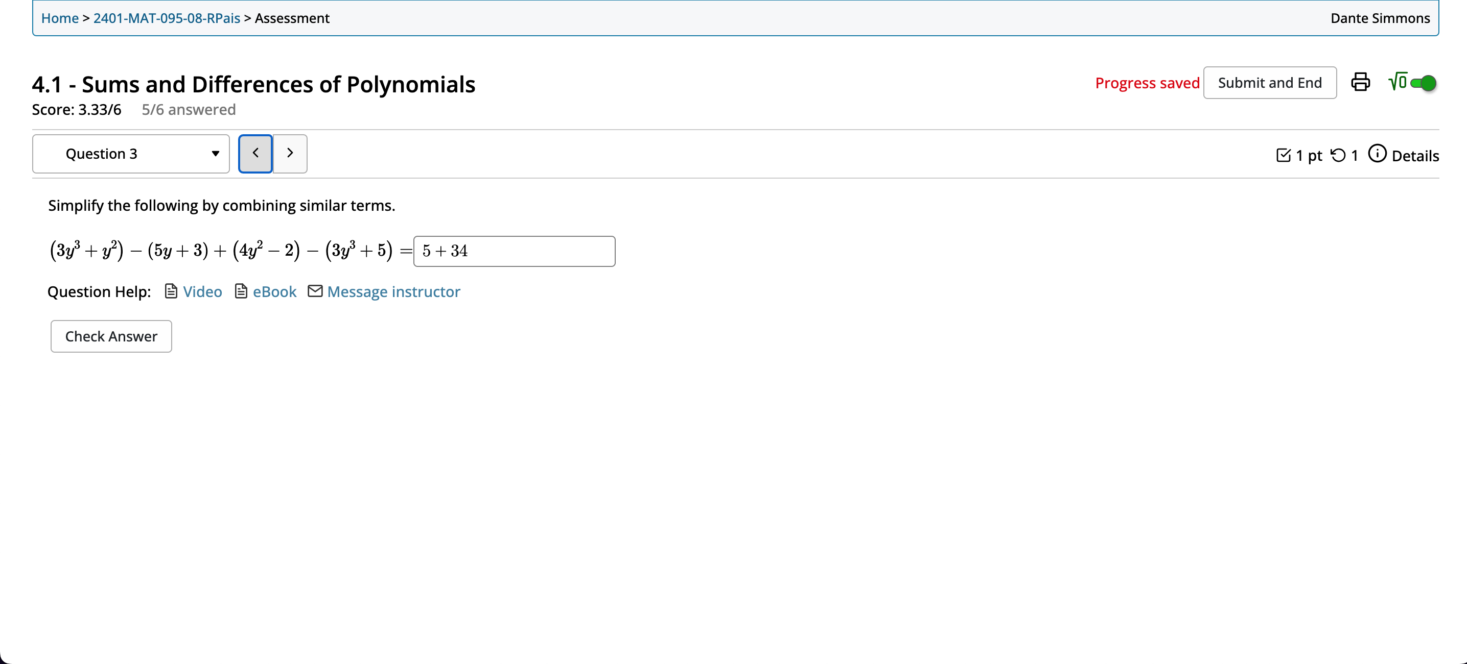Click the points checkbox icon near 1 pt
The width and height of the screenshot is (1467, 664).
1285,154
